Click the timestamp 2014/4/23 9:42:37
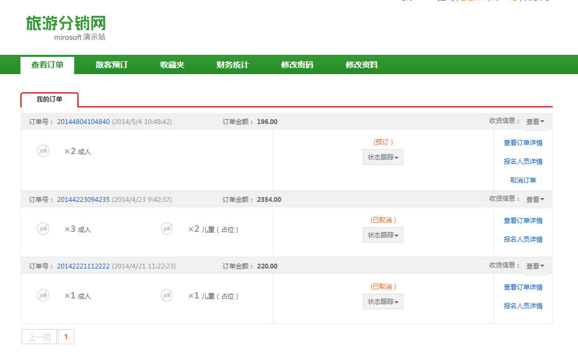This screenshot has width=578, height=356. click(142, 200)
